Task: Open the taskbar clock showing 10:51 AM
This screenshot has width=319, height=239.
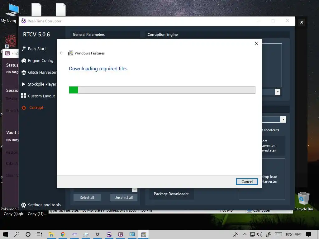Action: tap(293, 234)
